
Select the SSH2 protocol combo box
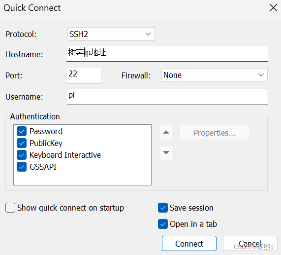[111, 34]
